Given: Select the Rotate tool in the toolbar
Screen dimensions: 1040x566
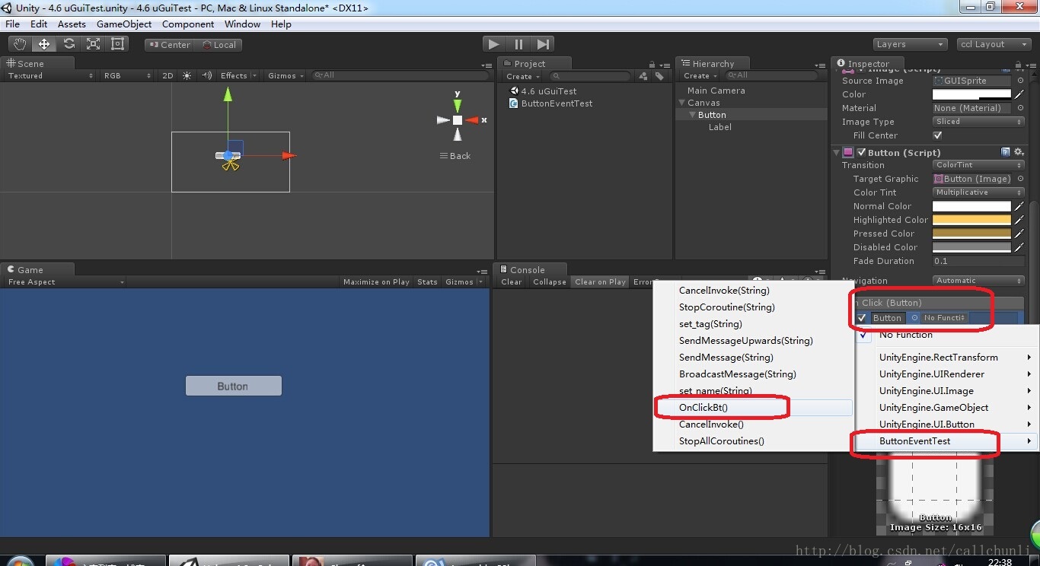Looking at the screenshot, I should [x=69, y=44].
